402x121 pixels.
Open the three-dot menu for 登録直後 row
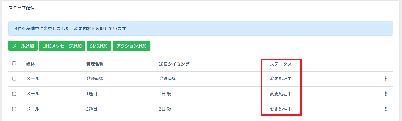click(x=386, y=79)
